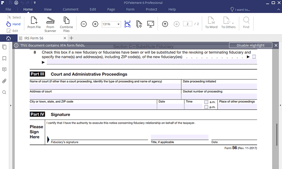Activate the Hand tool

point(13,24)
